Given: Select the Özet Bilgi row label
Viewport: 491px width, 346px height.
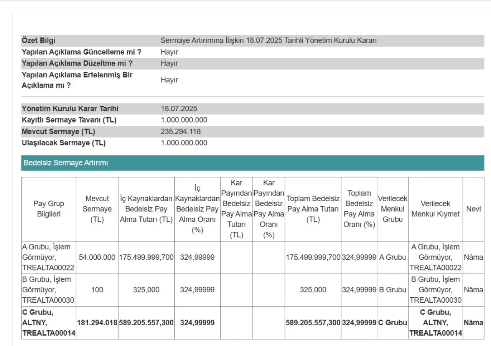Looking at the screenshot, I should tap(39, 41).
